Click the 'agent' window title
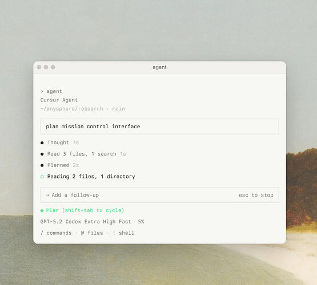Viewport: 317px width, 285px height. tap(159, 67)
